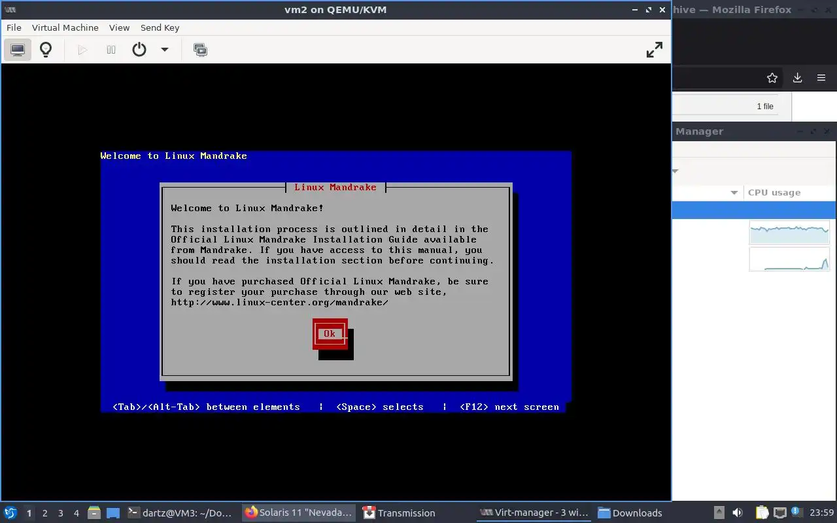Screen dimensions: 837x523
Task: Select the highlighted blue row in Virtual Machine Manager
Action: pos(754,211)
